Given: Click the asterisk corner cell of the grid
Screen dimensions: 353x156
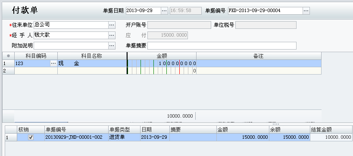Looking at the screenshot, I should [9, 56].
